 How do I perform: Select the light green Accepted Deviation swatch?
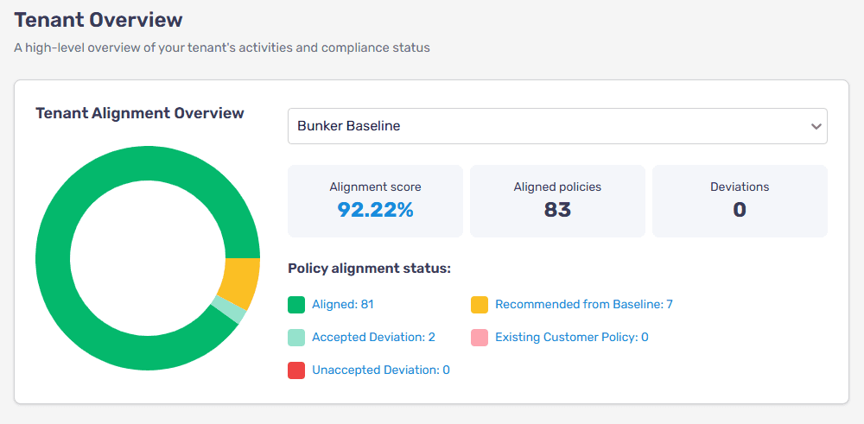[x=296, y=338]
